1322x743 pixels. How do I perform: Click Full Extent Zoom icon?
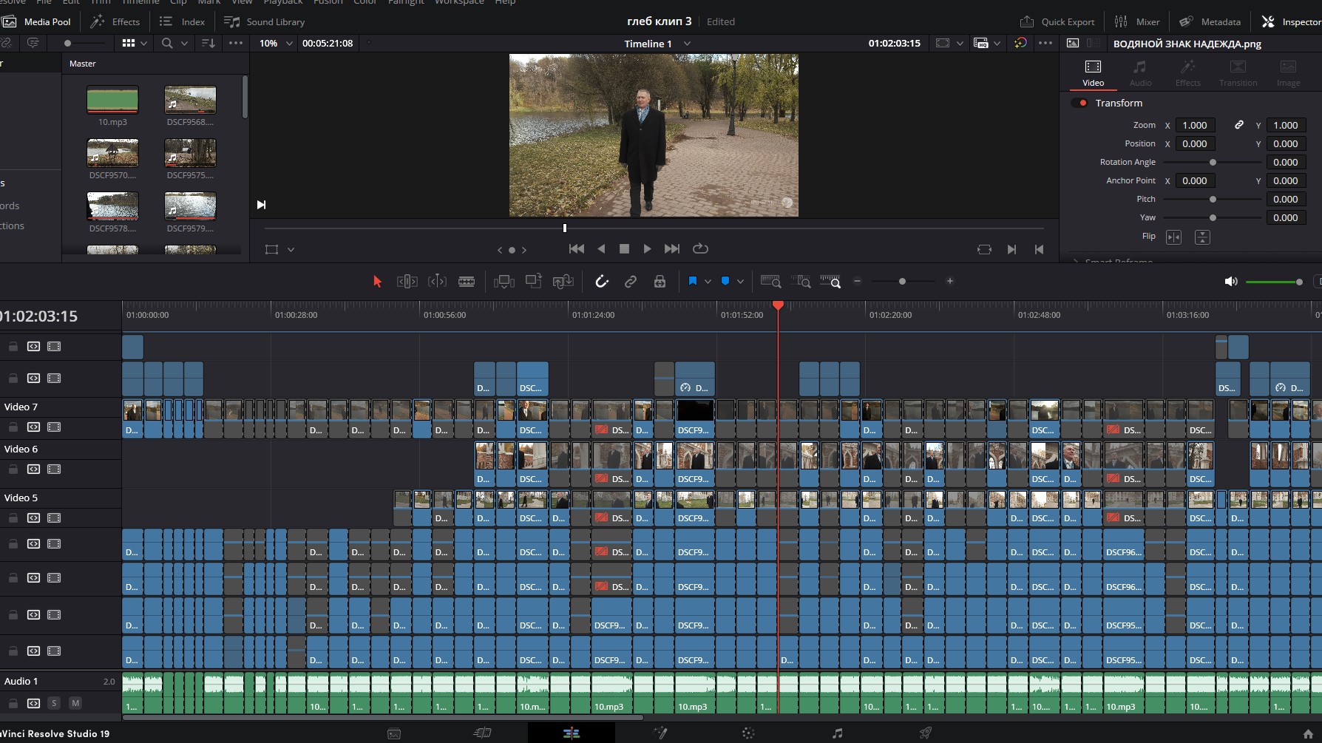pos(771,281)
